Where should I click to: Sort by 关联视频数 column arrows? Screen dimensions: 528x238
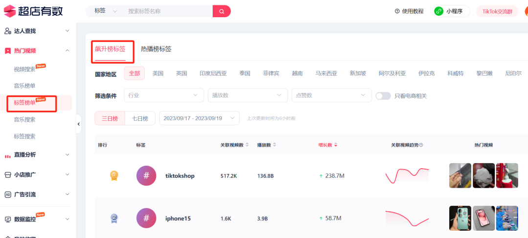pyautogui.click(x=247, y=145)
